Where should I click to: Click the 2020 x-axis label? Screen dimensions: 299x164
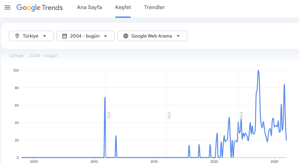pyautogui.click(x=214, y=161)
